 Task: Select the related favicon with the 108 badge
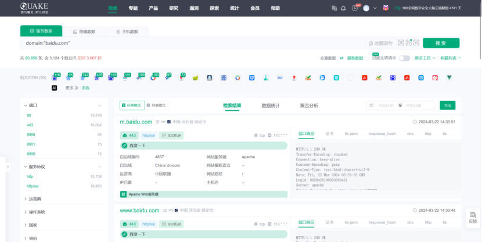point(139,78)
